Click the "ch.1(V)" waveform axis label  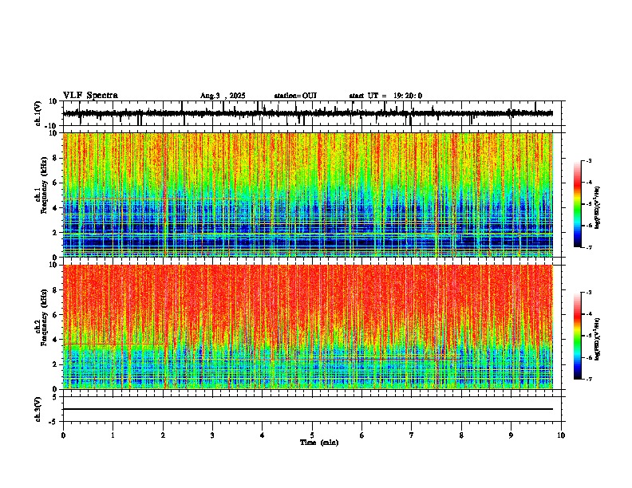click(x=38, y=113)
